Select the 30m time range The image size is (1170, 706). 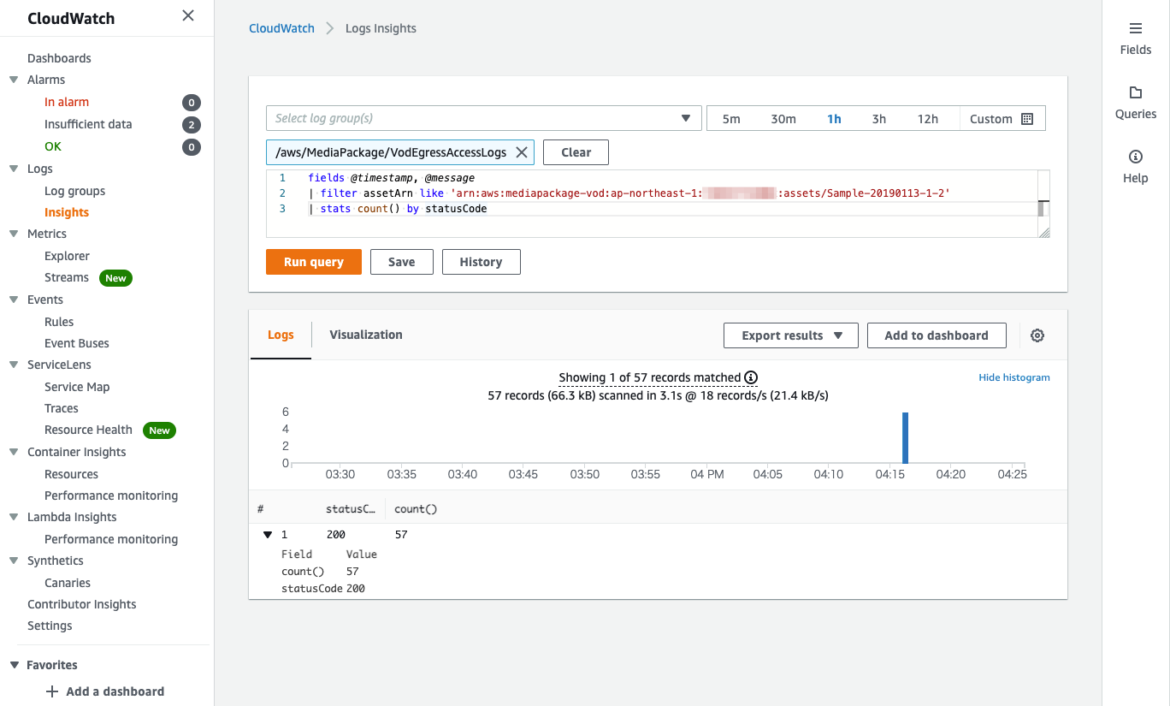click(783, 119)
